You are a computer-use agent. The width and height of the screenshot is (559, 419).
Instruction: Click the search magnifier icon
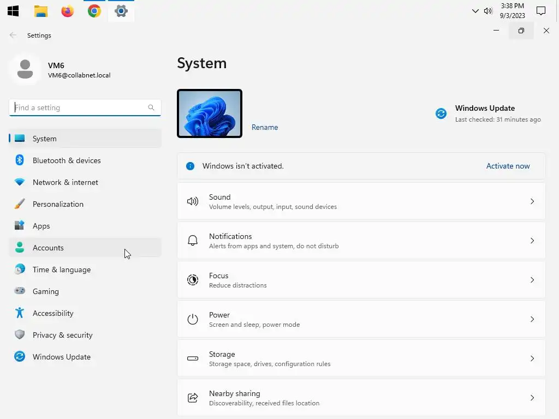pyautogui.click(x=151, y=107)
